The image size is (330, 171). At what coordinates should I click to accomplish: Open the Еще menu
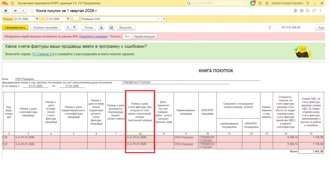321,28
